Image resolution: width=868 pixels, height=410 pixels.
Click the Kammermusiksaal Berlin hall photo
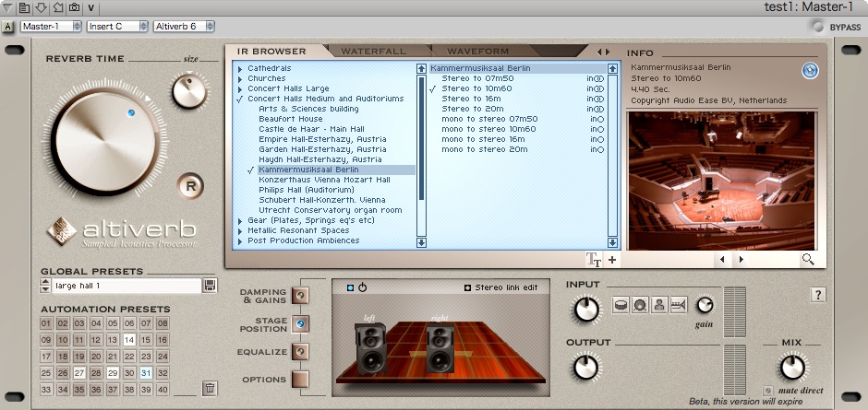[721, 181]
